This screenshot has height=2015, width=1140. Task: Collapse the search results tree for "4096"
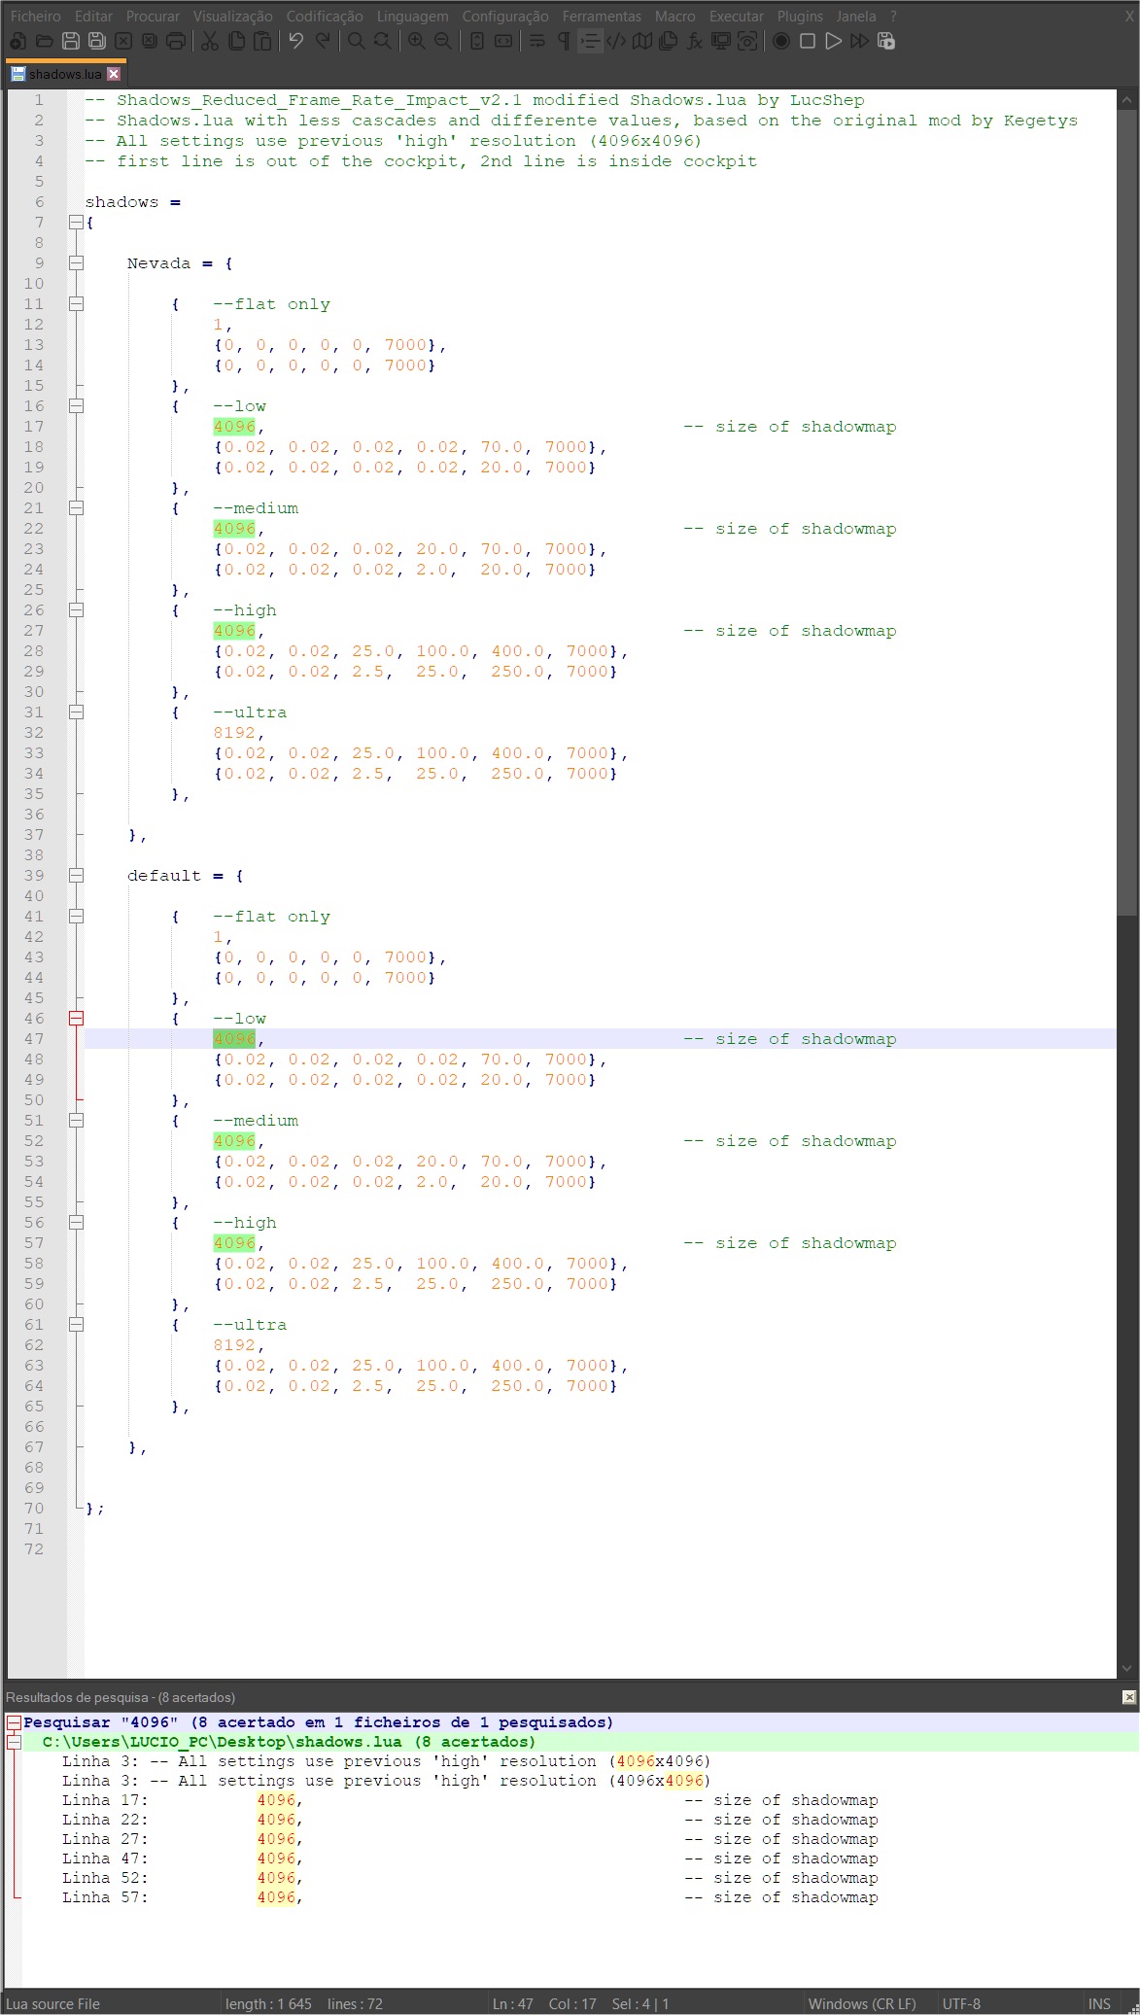14,1722
